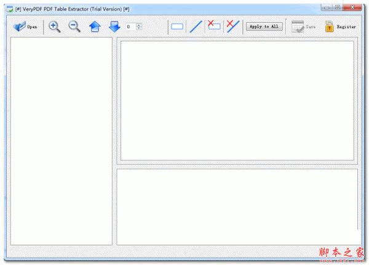
Task: Open the window menu from title bar icon
Action: (9, 7)
